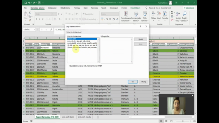Viewport: 219px width, 123px height.
Task: Switch to the Widok tab
Action: coord(104,8)
